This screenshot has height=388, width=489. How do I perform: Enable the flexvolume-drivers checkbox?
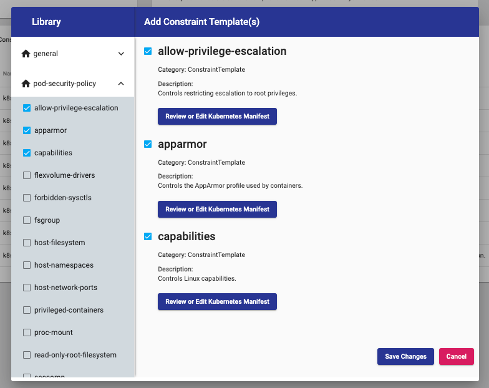pos(27,175)
